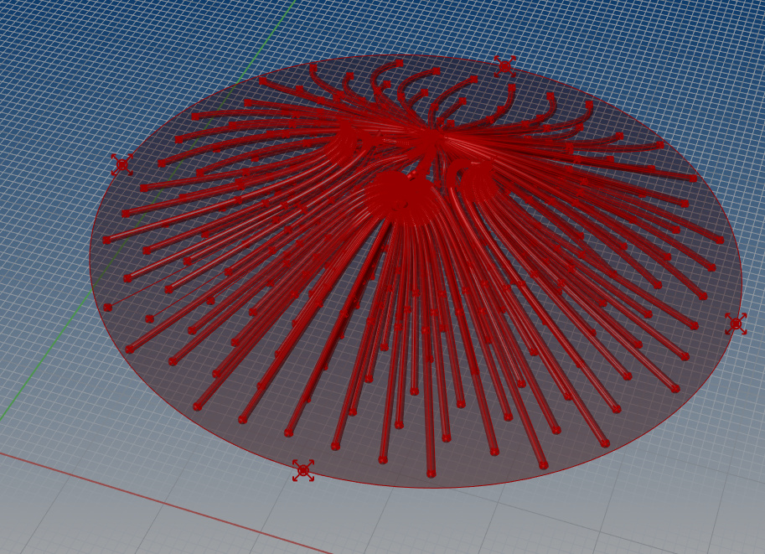Select the handle gizmo at the disc's left edge
The height and width of the screenshot is (554, 765).
[122, 164]
